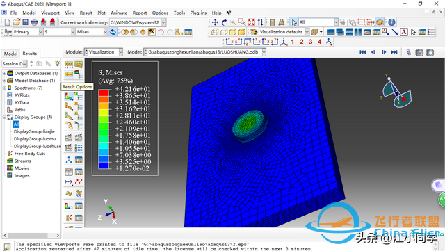This screenshot has height=251, width=445.
Task: Click the Save Model Database icon
Action: coord(26,22)
